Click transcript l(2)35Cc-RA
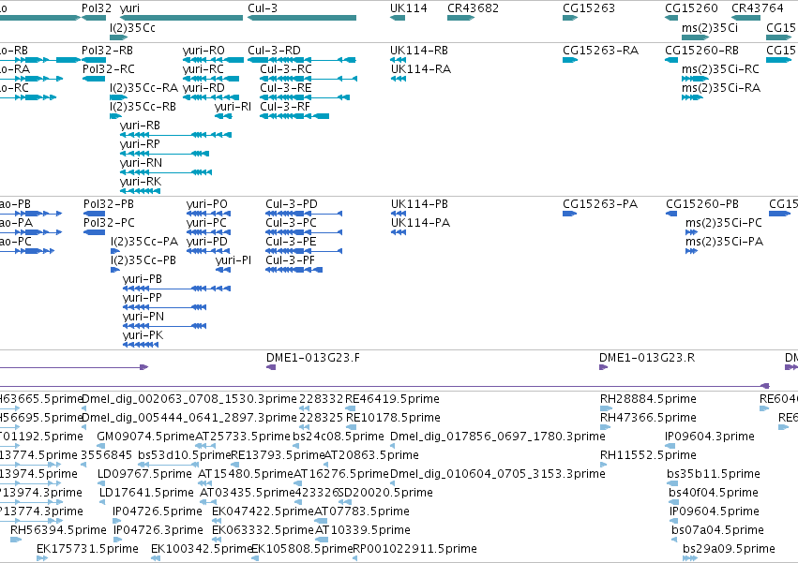The width and height of the screenshot is (798, 563). [118, 97]
